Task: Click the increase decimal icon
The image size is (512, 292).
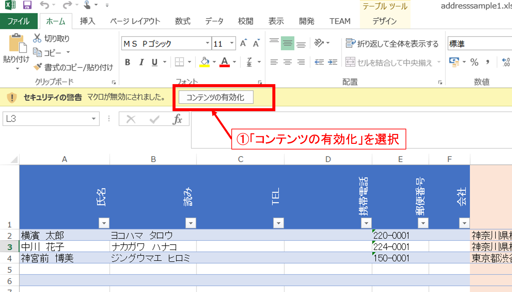Action: click(x=506, y=62)
